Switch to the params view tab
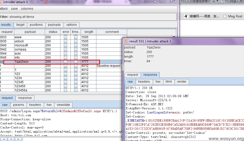 (18, 105)
